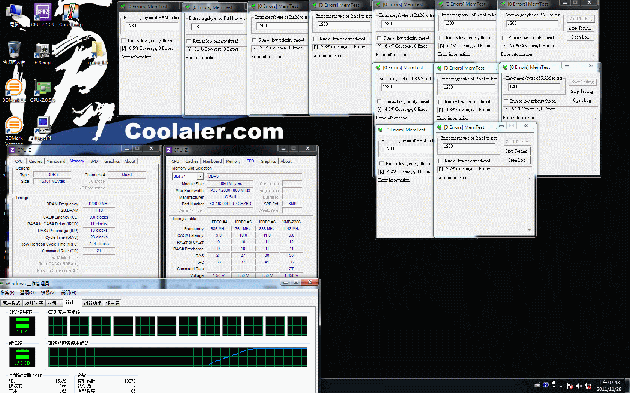Click the Error information scroll down arrow in the 2.2% MemTest
Screen dimensions: 630x393
[529, 230]
